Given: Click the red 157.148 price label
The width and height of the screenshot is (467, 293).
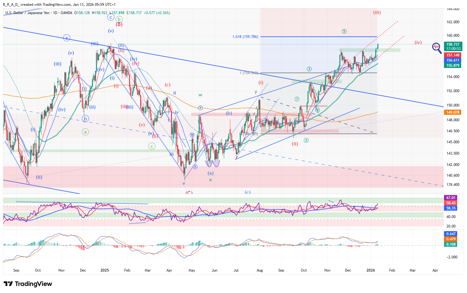Looking at the screenshot, I should 453,55.
